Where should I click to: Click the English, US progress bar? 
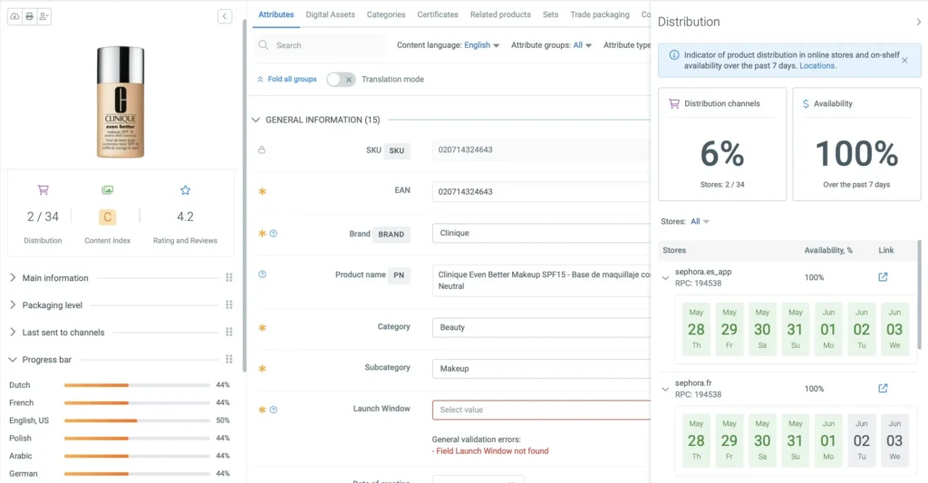pos(137,420)
